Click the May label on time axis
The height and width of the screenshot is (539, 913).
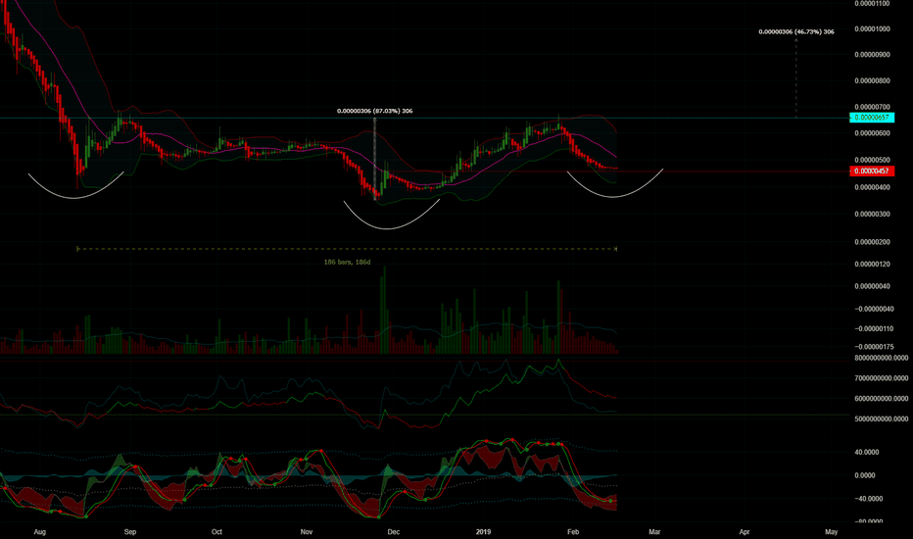pos(832,531)
